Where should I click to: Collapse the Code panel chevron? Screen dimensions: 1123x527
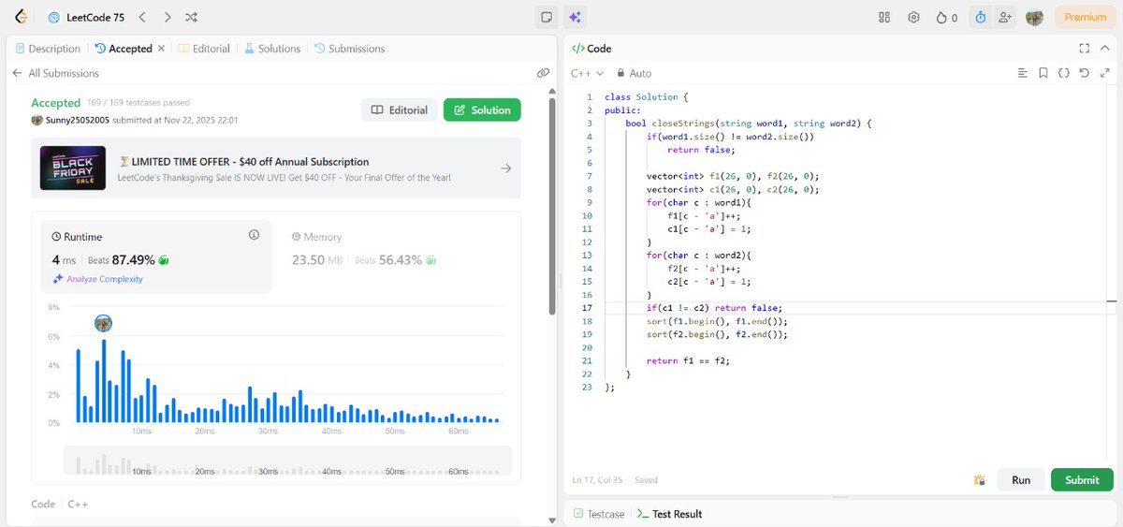[x=1105, y=48]
